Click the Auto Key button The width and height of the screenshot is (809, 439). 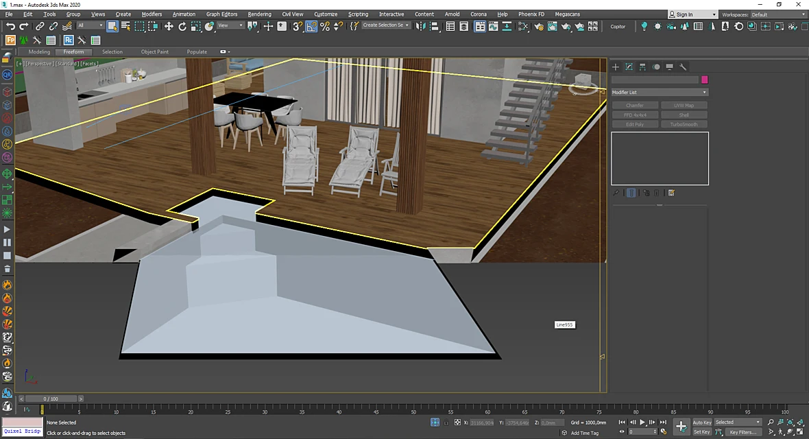click(701, 423)
